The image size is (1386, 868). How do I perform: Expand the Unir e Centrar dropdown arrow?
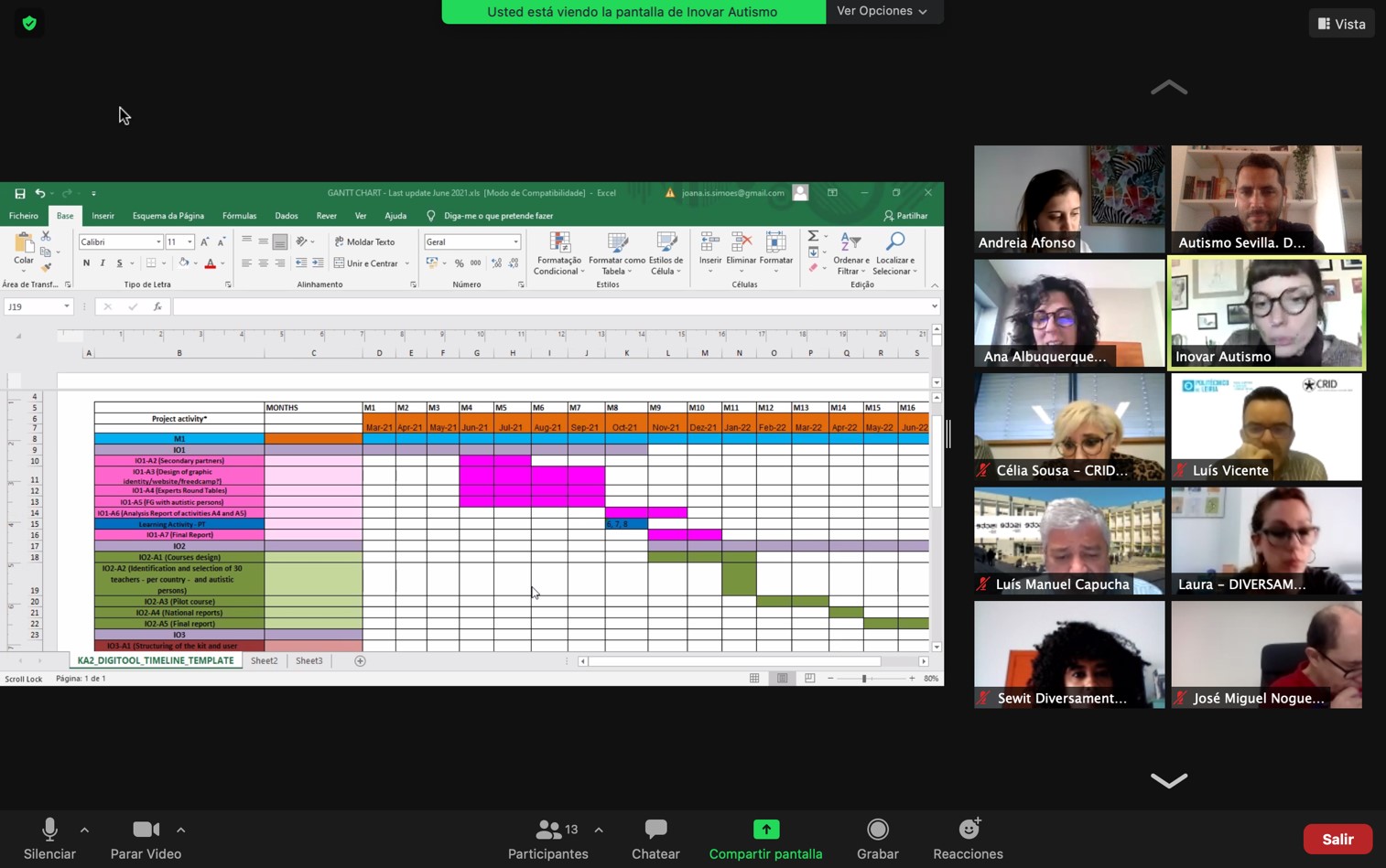[x=407, y=263]
